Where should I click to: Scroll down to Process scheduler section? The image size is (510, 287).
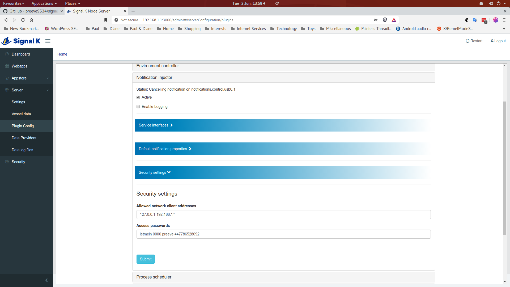tap(154, 277)
